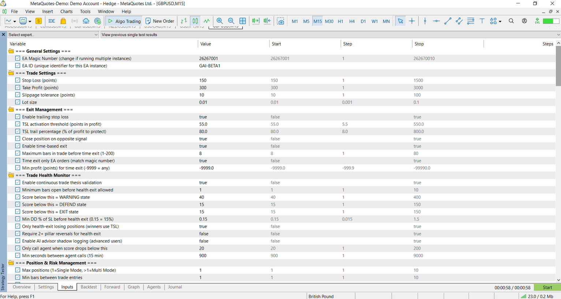The image size is (561, 299).
Task: Click the chart screenshot camera icon
Action: (281, 21)
